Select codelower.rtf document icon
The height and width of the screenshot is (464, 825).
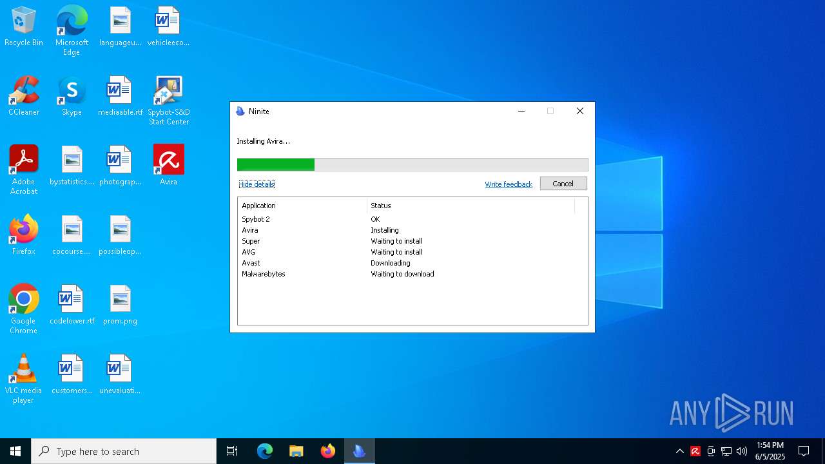tap(72, 305)
